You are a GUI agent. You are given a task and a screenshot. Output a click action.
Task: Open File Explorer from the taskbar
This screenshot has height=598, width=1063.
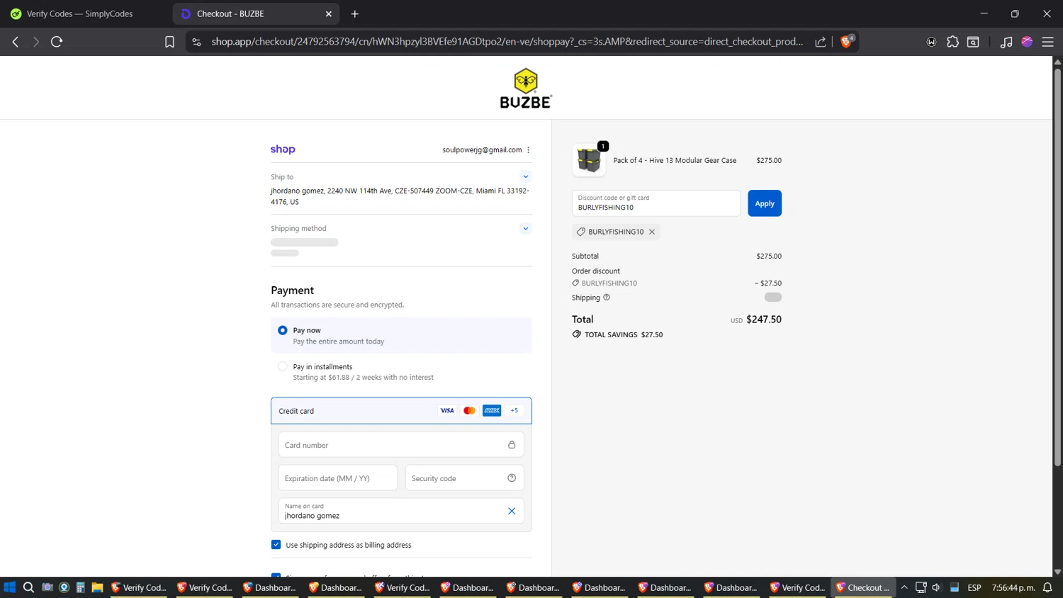point(97,587)
